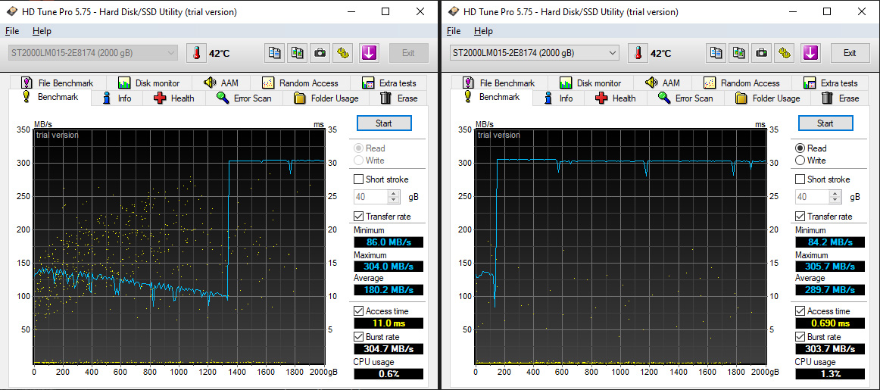Click 180.2 MB/s average value in left window
This screenshot has height=390, width=880.
[x=389, y=290]
